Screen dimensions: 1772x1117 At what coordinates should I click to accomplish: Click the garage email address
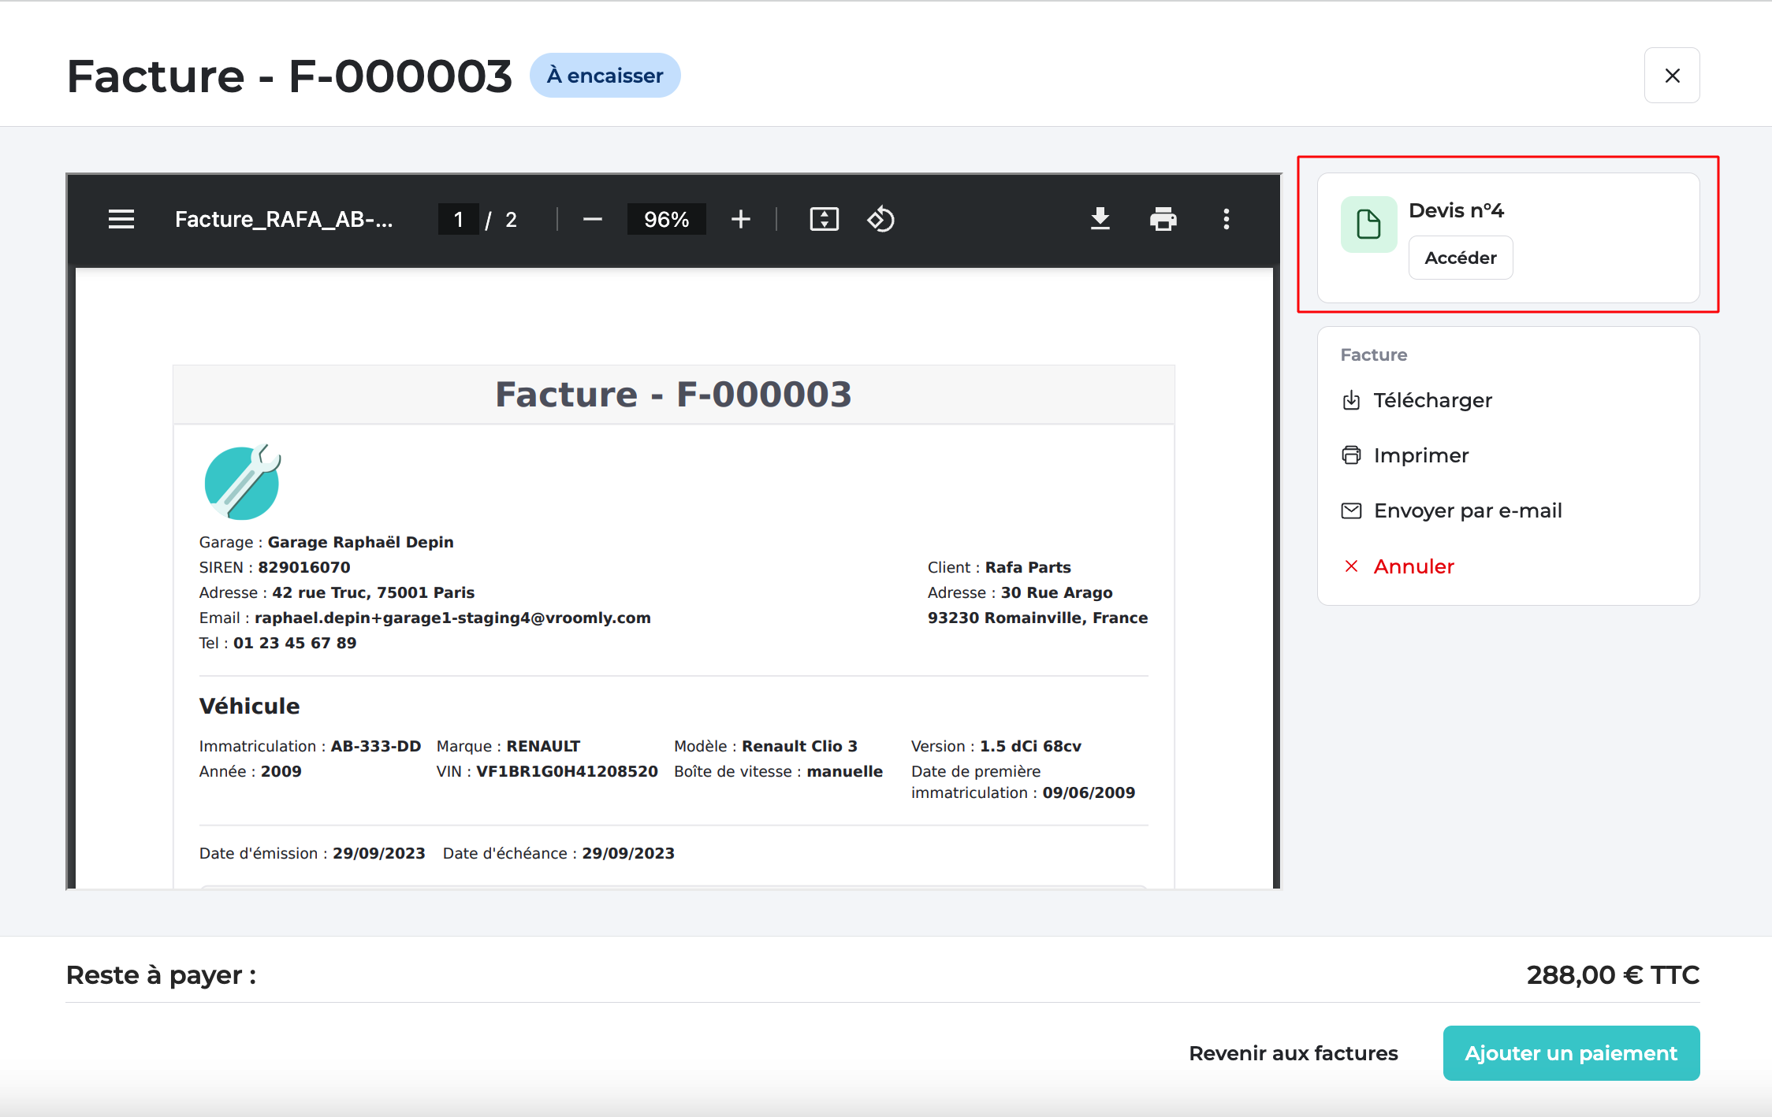pos(452,618)
